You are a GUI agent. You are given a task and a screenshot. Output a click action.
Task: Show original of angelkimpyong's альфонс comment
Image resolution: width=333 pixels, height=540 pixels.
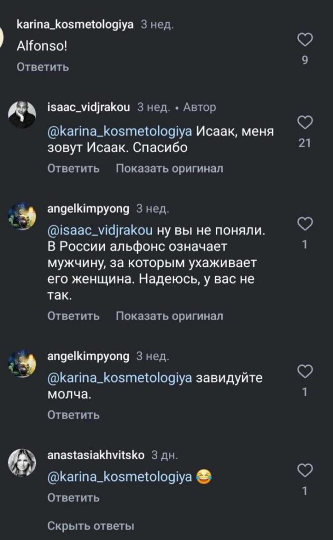click(169, 316)
